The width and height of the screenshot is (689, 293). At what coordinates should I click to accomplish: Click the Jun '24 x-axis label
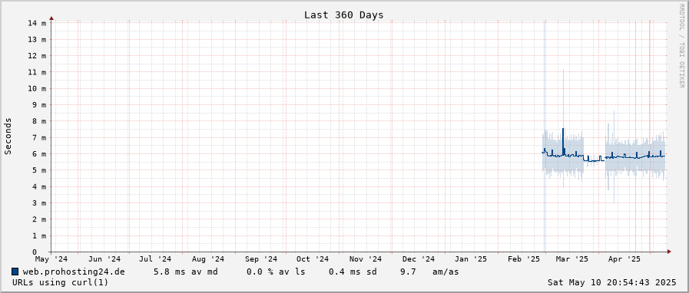tap(104, 259)
